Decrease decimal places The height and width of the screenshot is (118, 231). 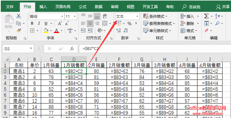(x=126, y=31)
